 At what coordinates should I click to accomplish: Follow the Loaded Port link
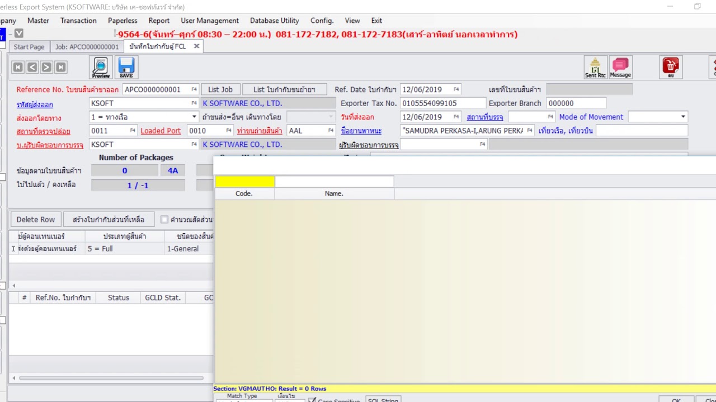point(161,131)
